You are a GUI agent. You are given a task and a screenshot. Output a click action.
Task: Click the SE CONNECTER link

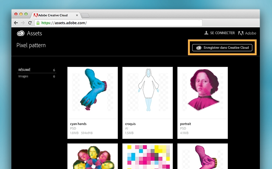click(222, 33)
